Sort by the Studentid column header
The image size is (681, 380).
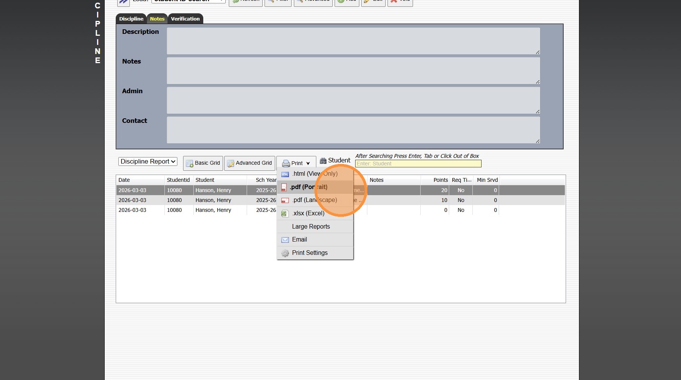point(179,180)
